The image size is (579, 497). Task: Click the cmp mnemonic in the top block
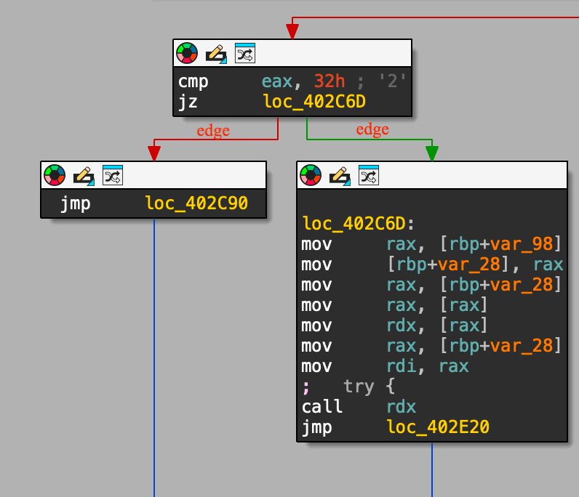193,81
